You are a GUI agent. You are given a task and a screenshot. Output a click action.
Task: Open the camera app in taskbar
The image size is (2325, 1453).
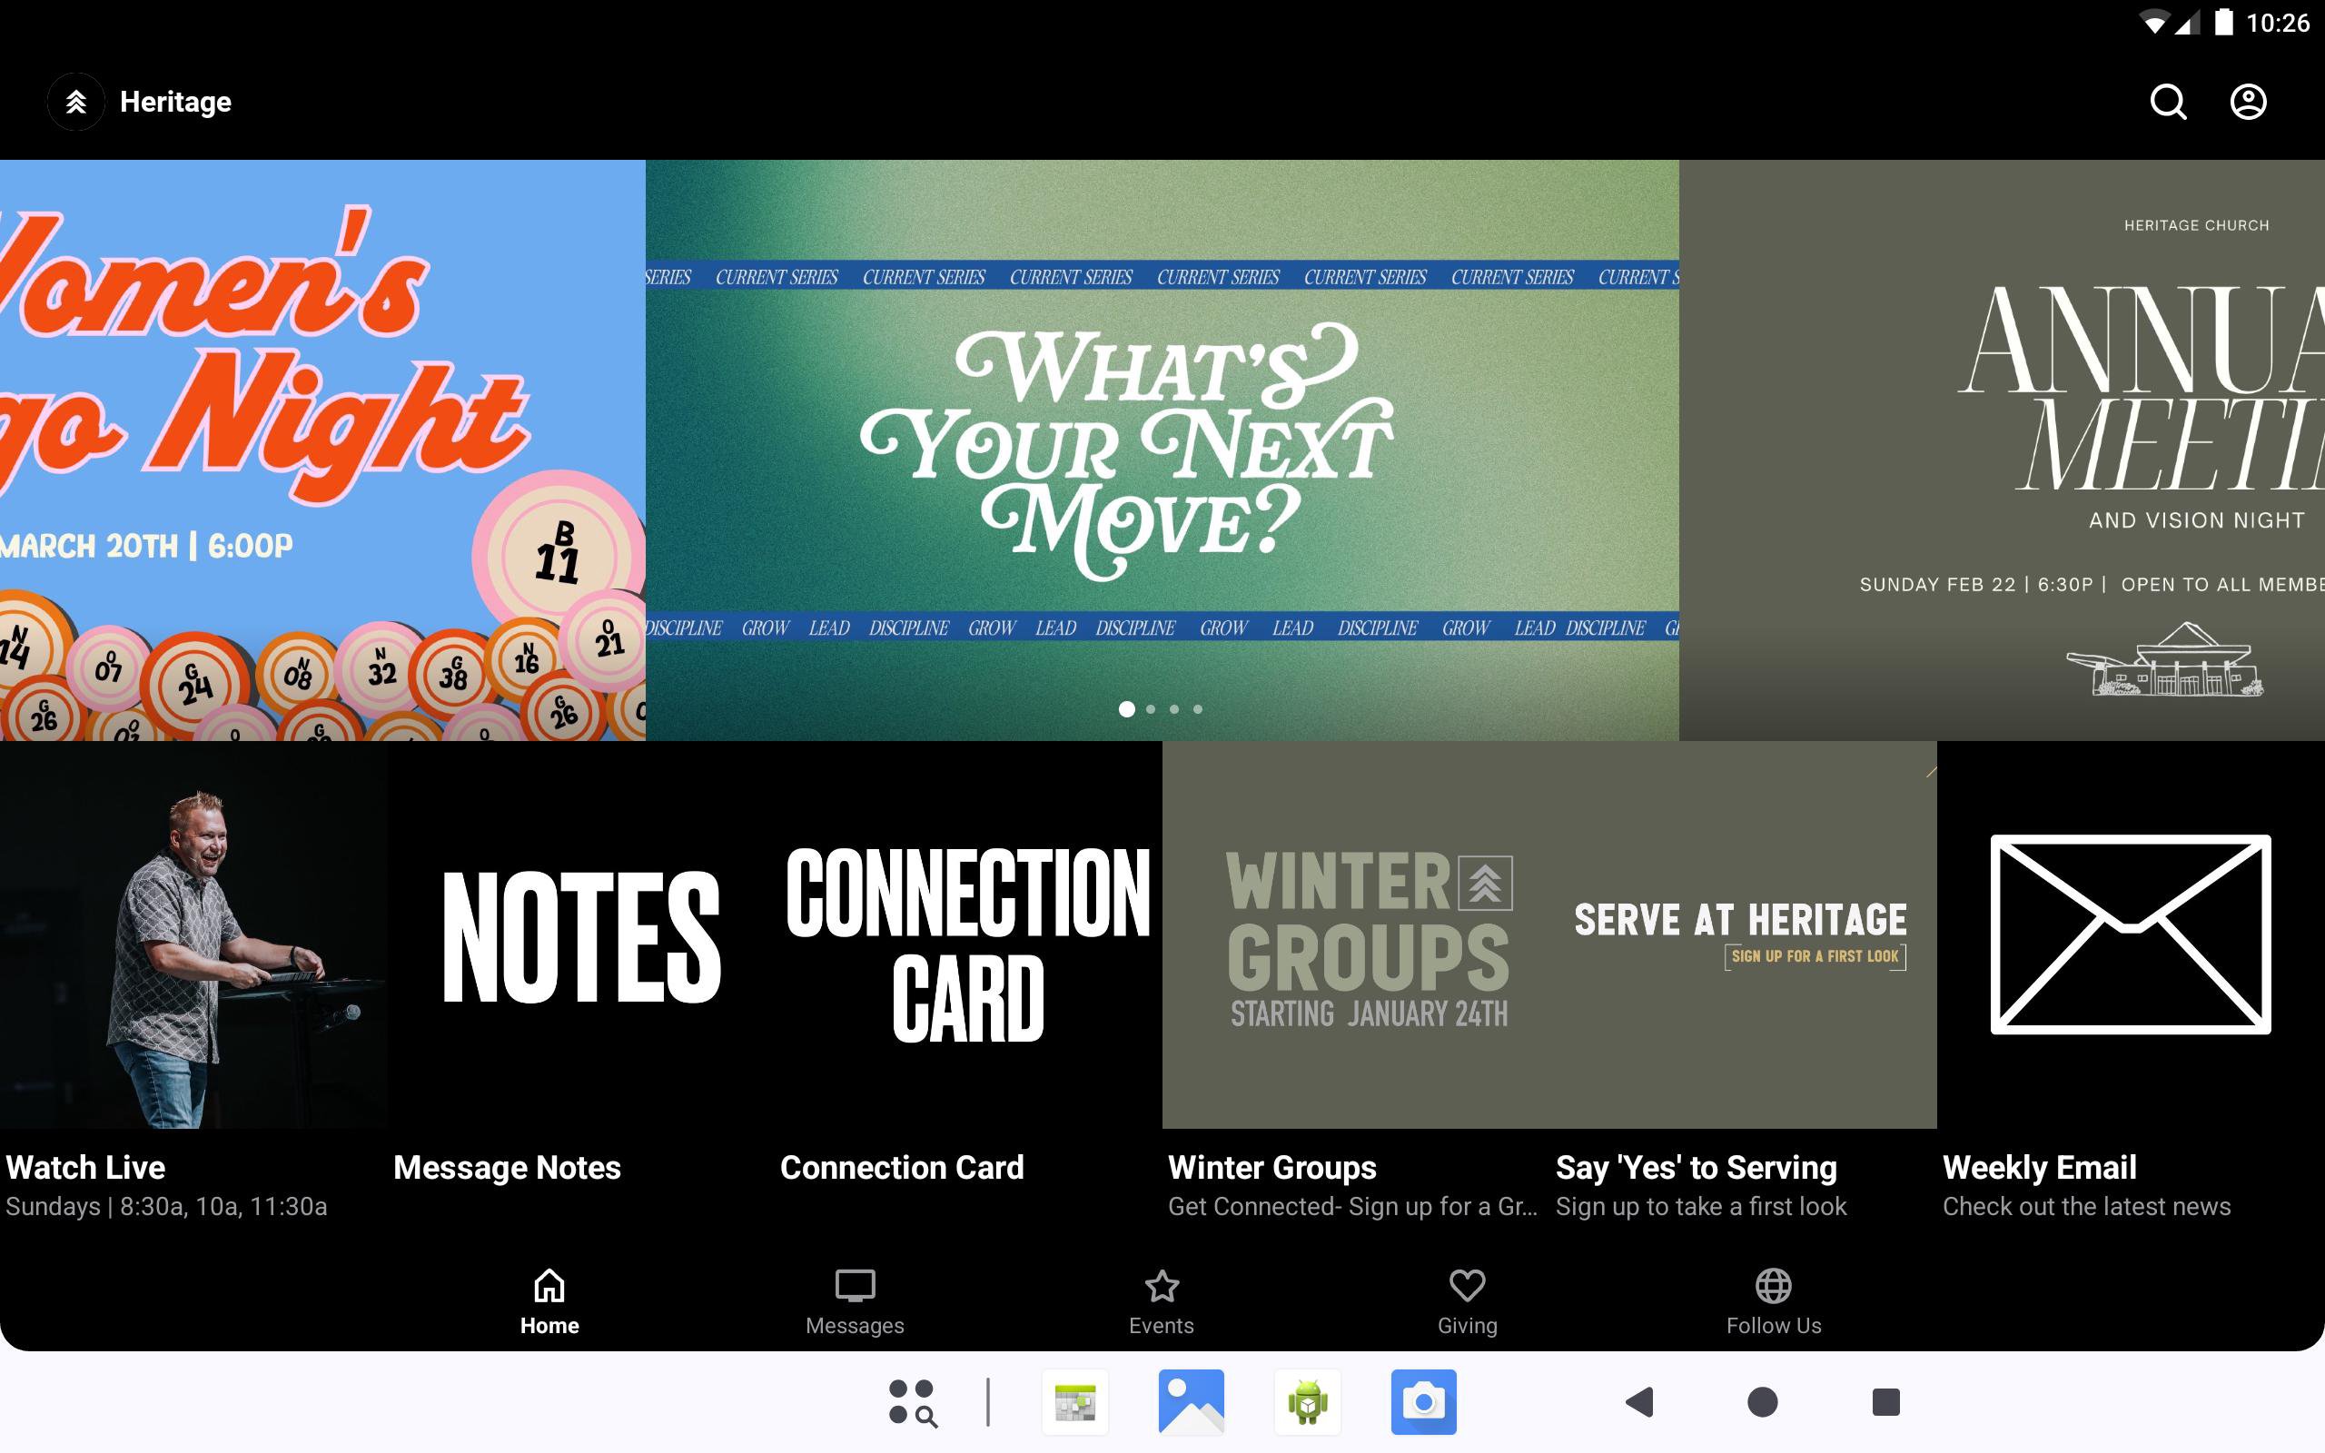pos(1423,1402)
